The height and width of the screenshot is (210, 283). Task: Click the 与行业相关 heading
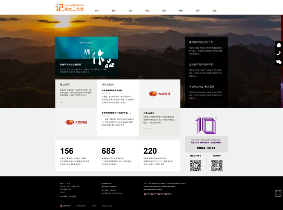[108, 85]
